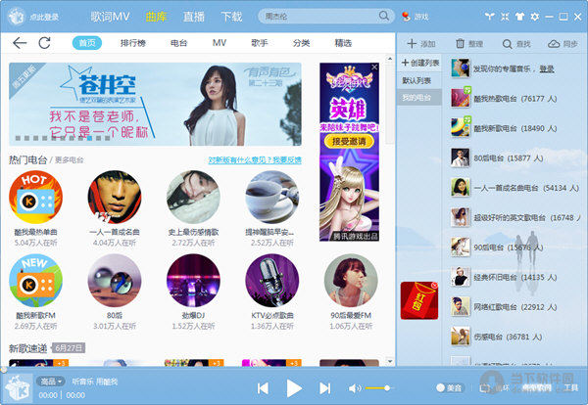Image resolution: width=588 pixels, height=405 pixels.
Task: Open 排行榜 rankings page
Action: (x=132, y=43)
